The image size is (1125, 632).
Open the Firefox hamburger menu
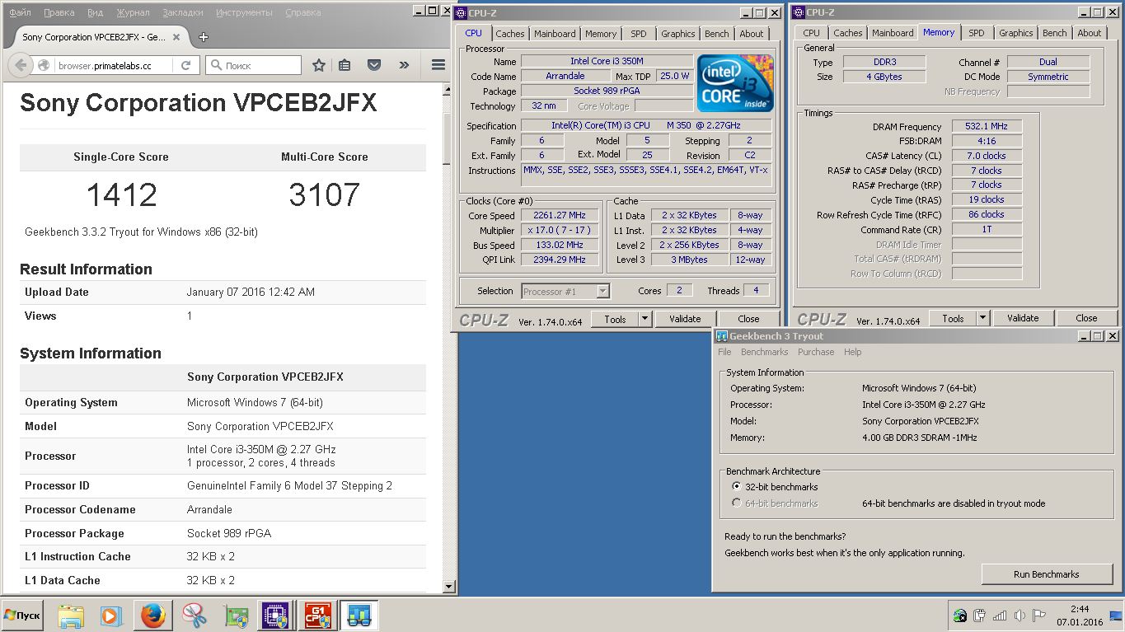(438, 65)
